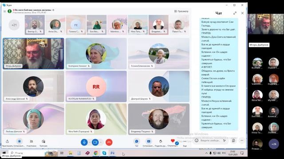The height and width of the screenshot is (159, 284).
Task: Expand camera options arrow next to video button
Action: (101, 142)
